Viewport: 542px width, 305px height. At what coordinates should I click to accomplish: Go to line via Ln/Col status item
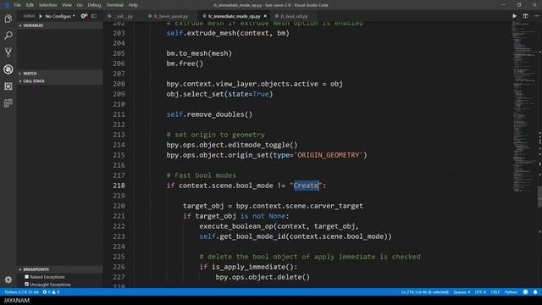(x=425, y=291)
